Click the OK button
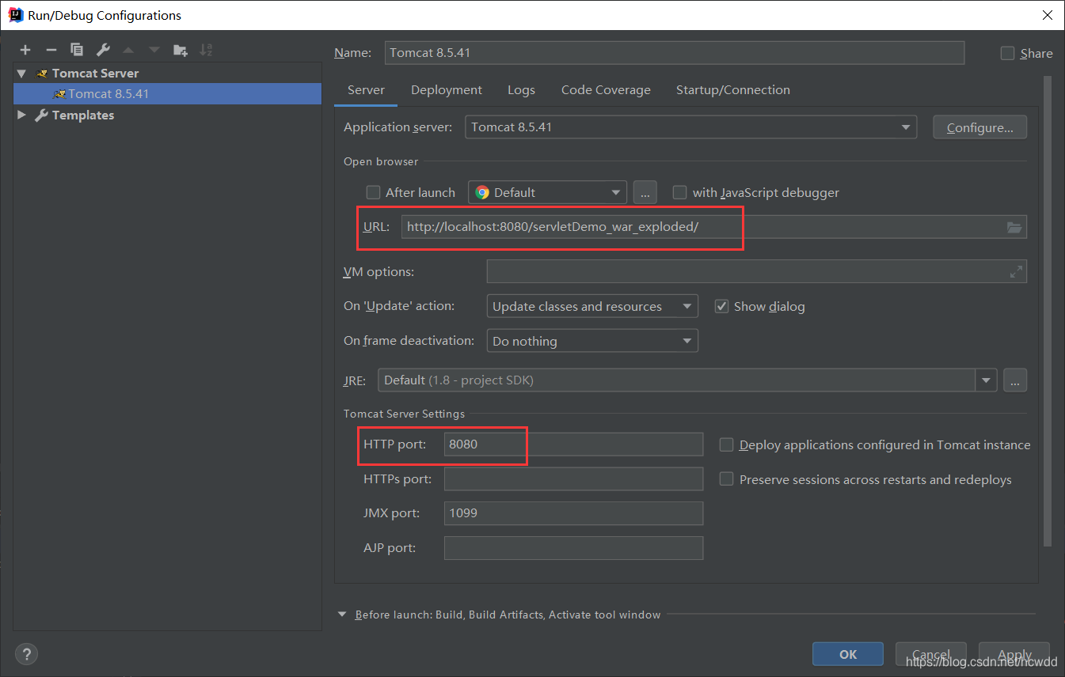Viewport: 1065px width, 677px height. (848, 654)
